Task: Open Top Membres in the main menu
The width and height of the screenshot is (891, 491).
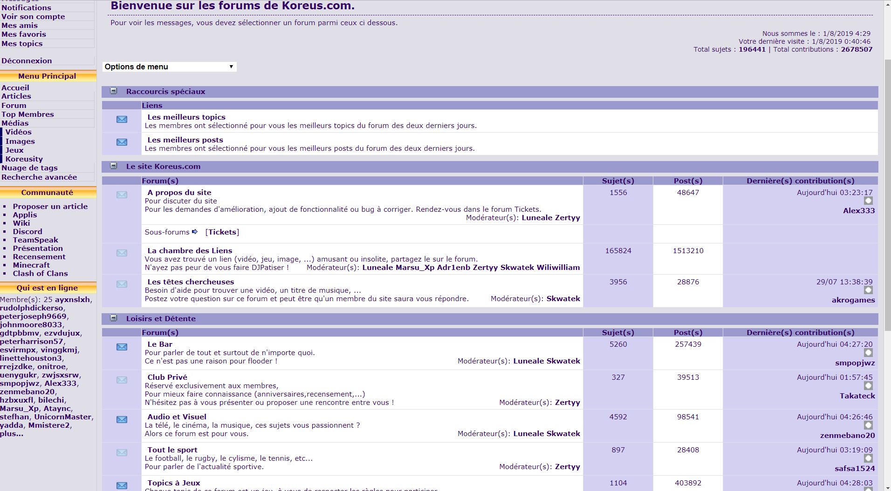Action: pos(27,114)
